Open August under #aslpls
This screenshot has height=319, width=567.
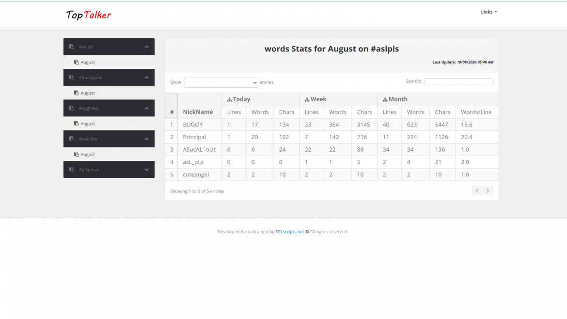coord(88,62)
